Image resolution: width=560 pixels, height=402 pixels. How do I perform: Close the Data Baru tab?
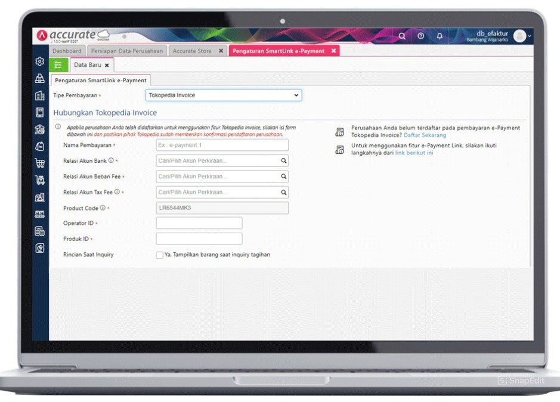[107, 66]
